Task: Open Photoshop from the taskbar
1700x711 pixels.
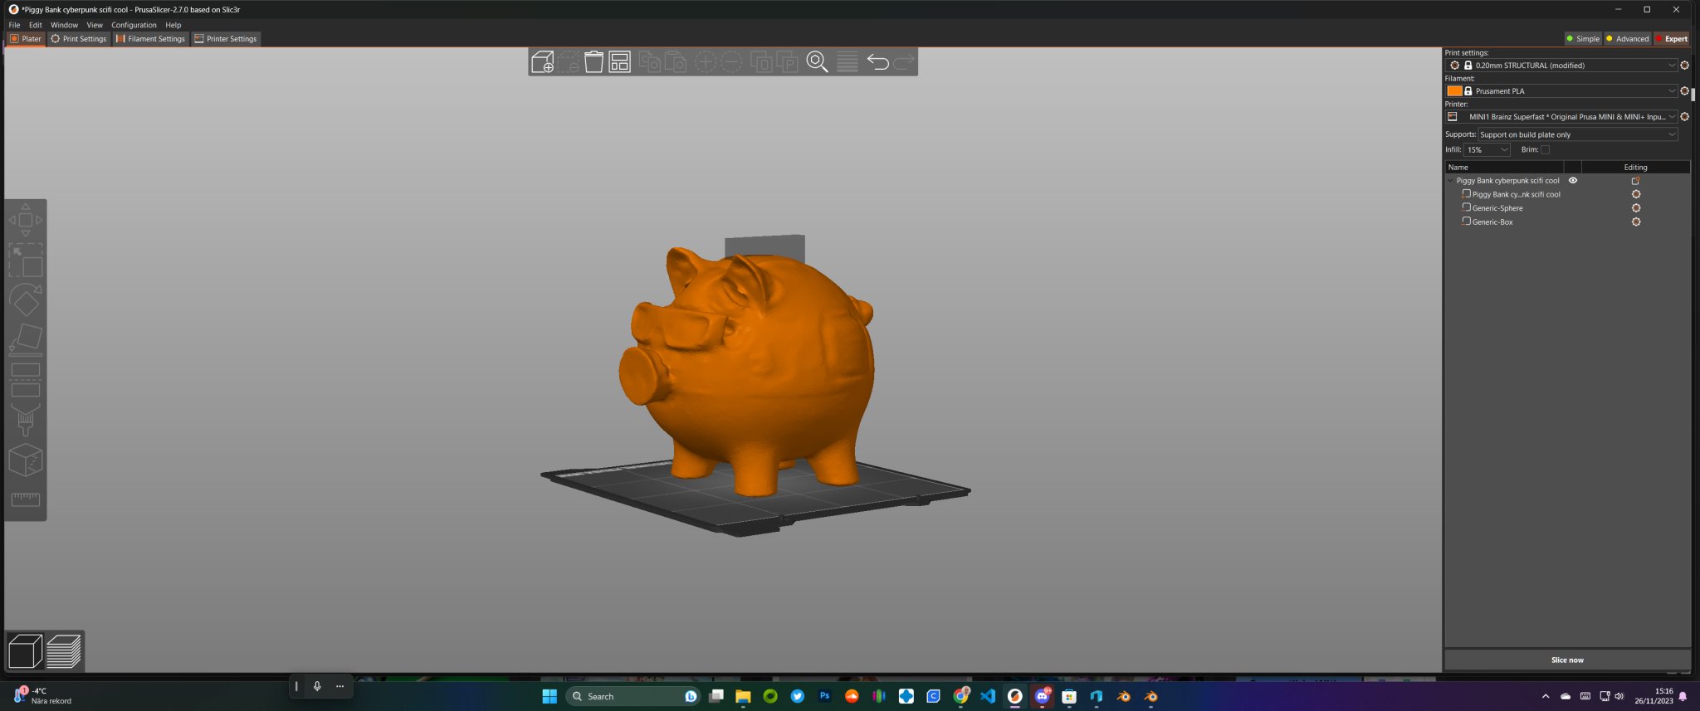Action: (824, 697)
